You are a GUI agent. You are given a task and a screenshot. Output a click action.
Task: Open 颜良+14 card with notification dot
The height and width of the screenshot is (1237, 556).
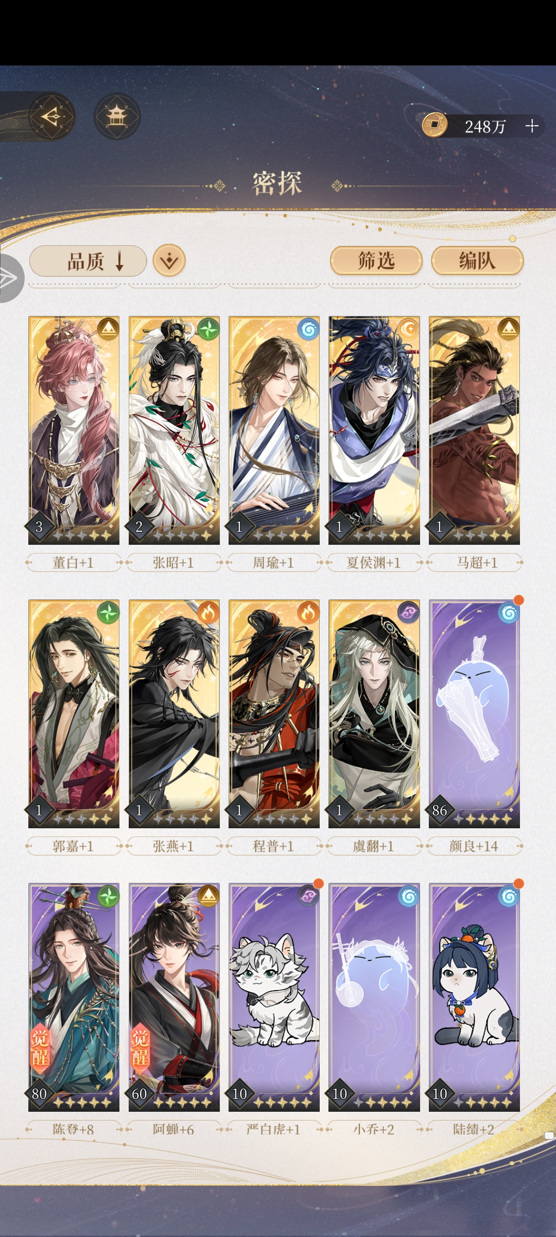pos(474,714)
